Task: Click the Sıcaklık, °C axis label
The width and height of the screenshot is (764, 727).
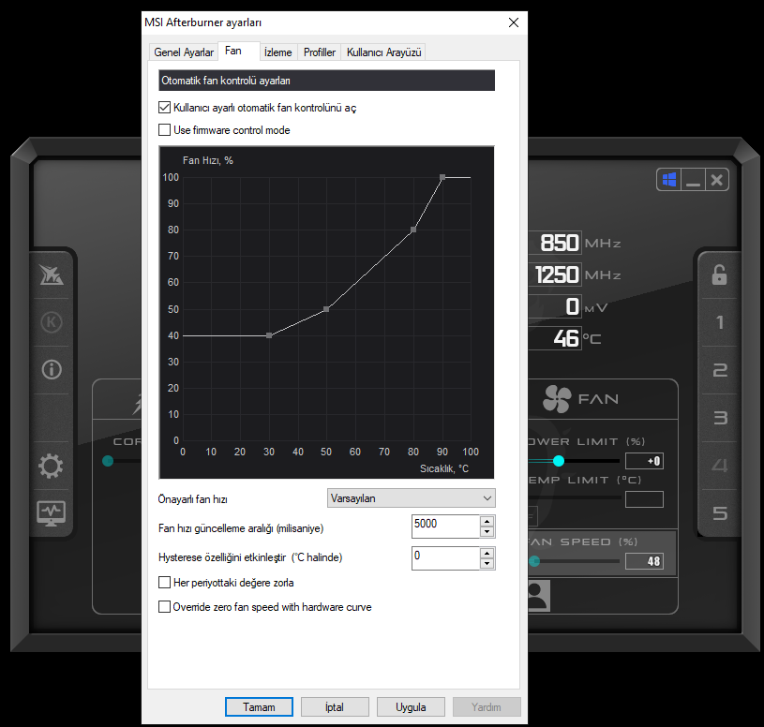Action: (444, 468)
